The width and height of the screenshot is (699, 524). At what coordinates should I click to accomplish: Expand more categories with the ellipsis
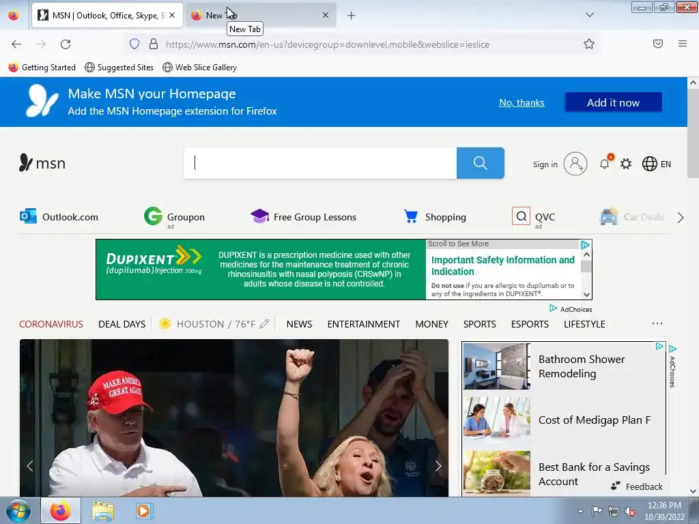click(x=657, y=323)
